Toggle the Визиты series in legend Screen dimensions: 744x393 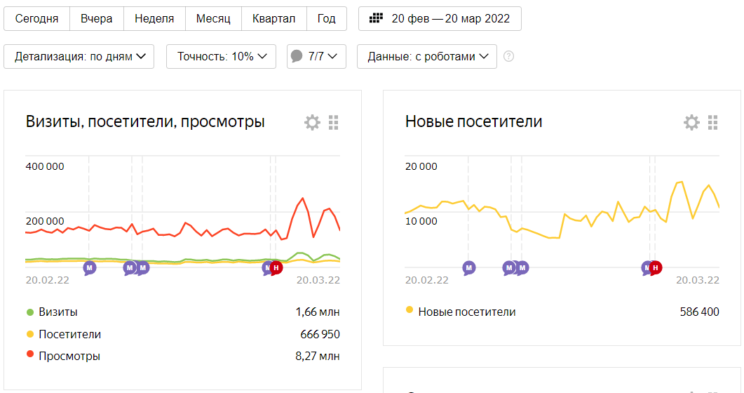point(59,312)
